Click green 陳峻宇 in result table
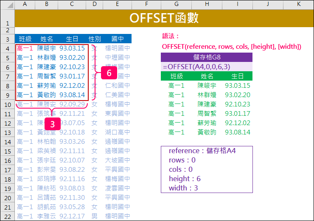The height and width of the screenshot is (221, 314). [207, 86]
